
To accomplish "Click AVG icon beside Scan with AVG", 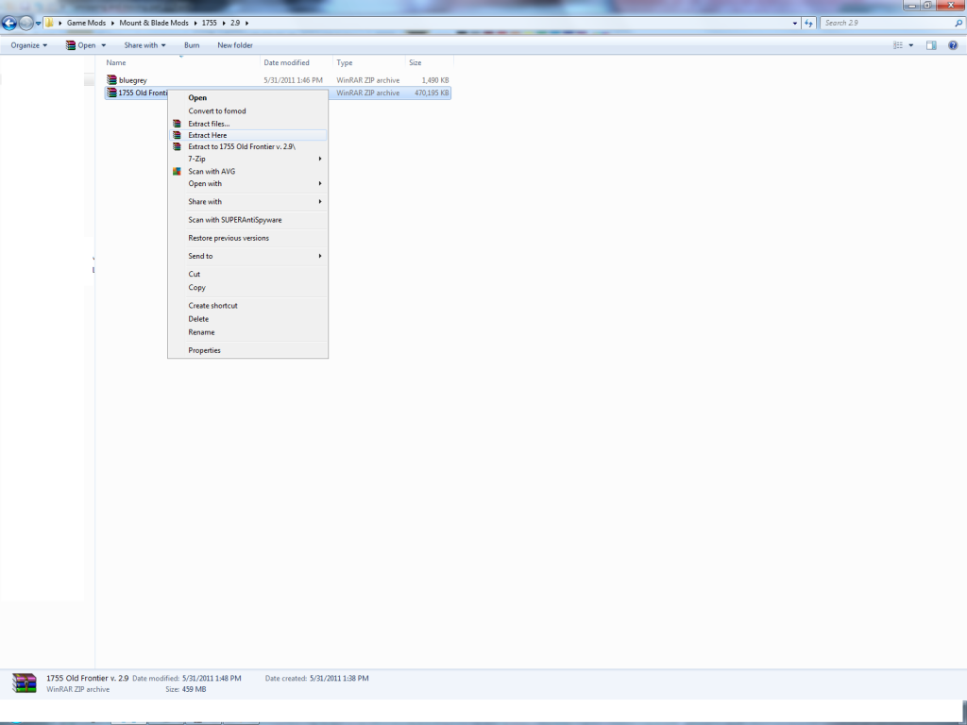I will tap(177, 172).
